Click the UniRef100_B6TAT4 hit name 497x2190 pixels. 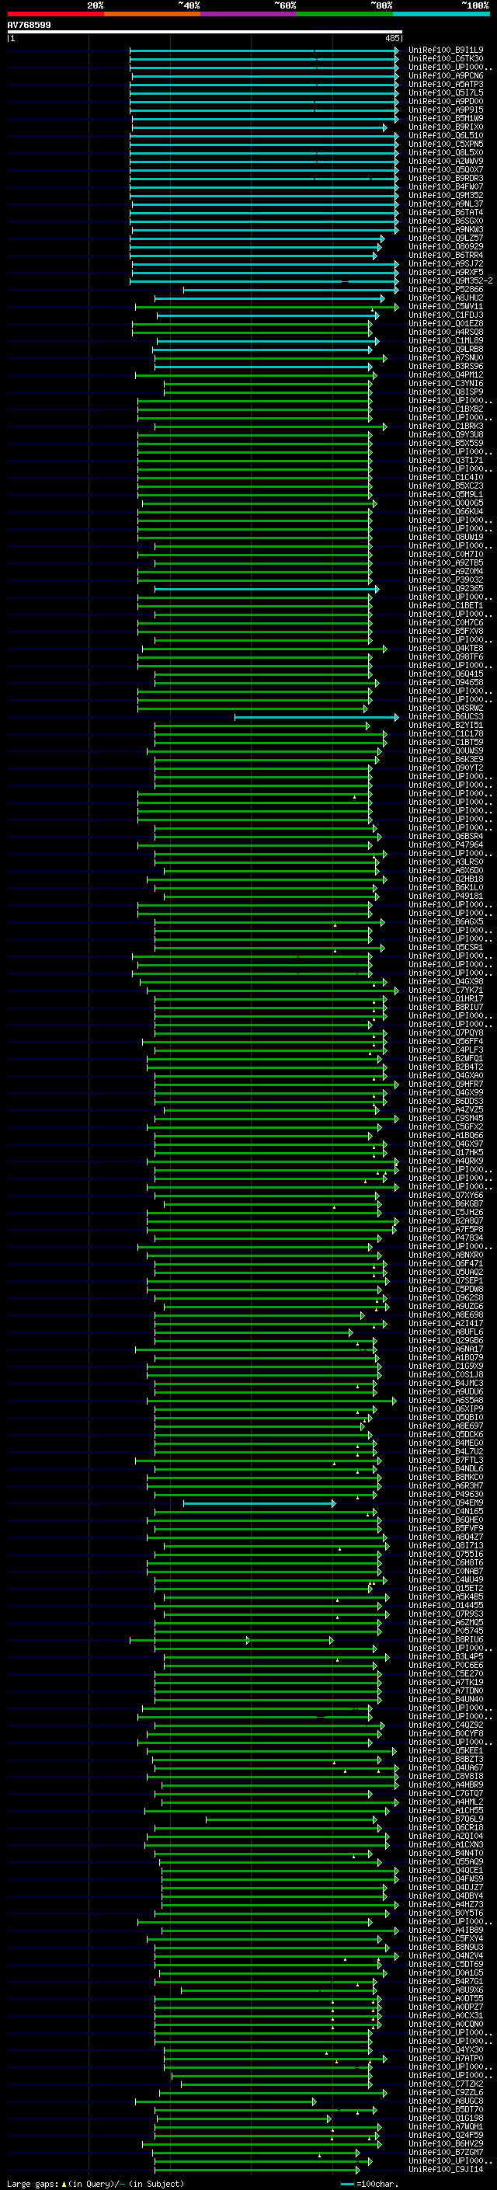point(446,213)
